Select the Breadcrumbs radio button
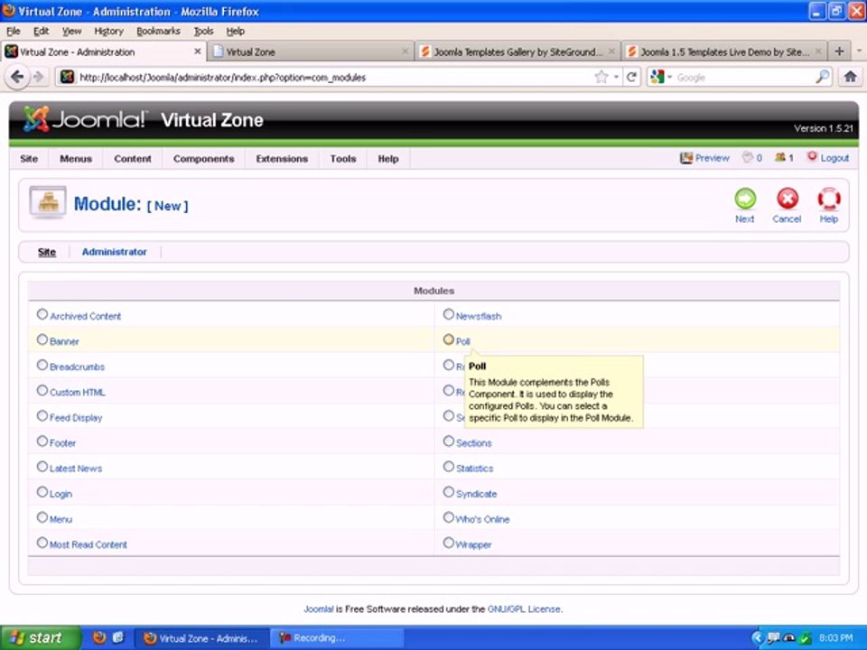Screen dimensions: 867x650 42,366
